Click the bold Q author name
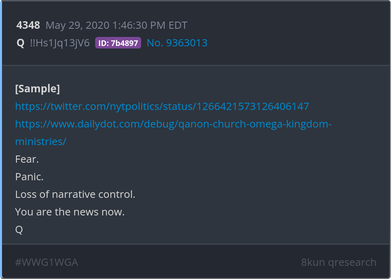391x279 pixels. tap(20, 43)
